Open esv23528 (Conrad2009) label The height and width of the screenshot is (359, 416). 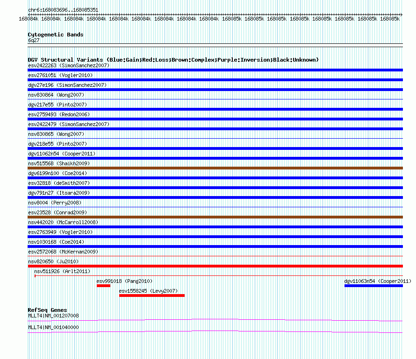pos(57,212)
